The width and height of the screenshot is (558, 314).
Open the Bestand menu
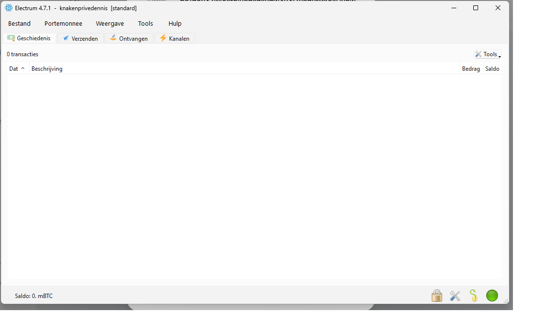(19, 24)
